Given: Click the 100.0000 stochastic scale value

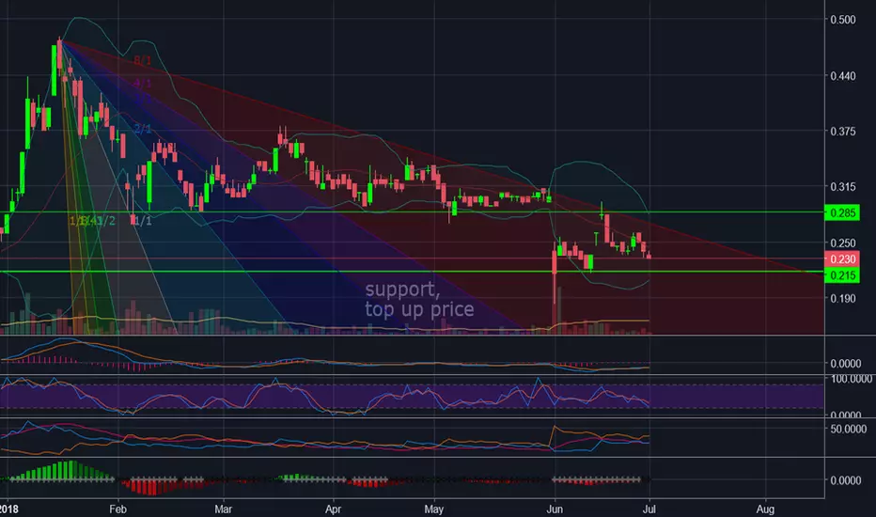Looking at the screenshot, I should [852, 379].
